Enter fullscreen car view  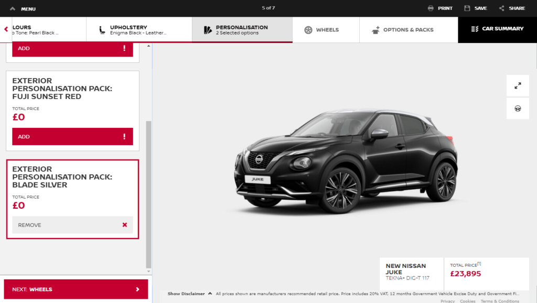(x=518, y=85)
